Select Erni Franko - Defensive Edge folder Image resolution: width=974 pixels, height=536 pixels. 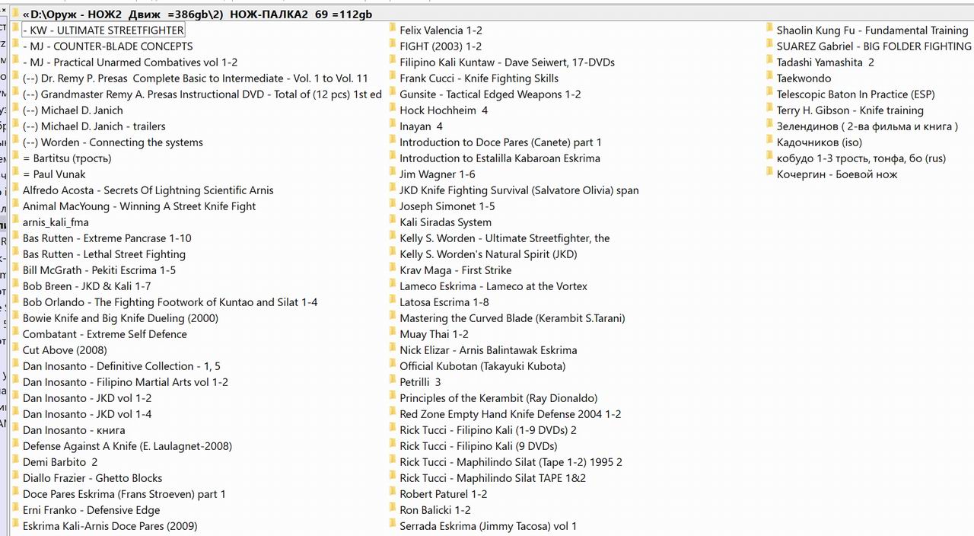(91, 510)
